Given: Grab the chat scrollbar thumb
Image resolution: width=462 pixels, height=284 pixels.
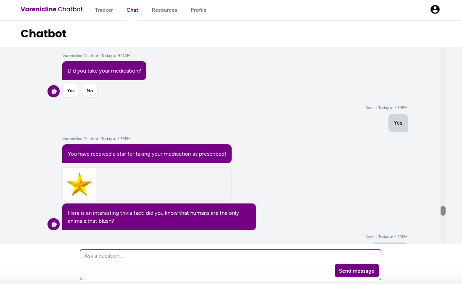Looking at the screenshot, I should pyautogui.click(x=443, y=211).
